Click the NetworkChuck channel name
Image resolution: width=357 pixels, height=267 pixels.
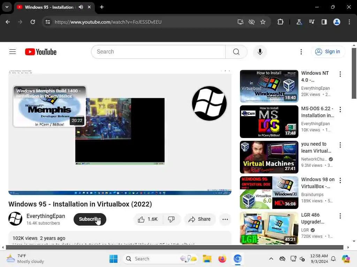click(314, 159)
